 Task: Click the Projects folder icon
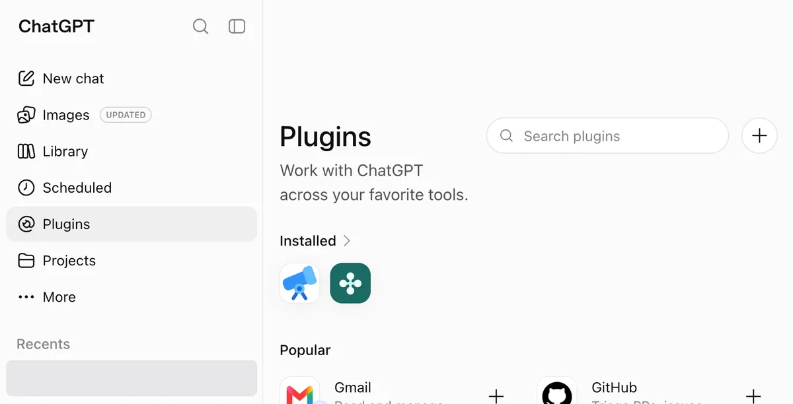pos(26,261)
